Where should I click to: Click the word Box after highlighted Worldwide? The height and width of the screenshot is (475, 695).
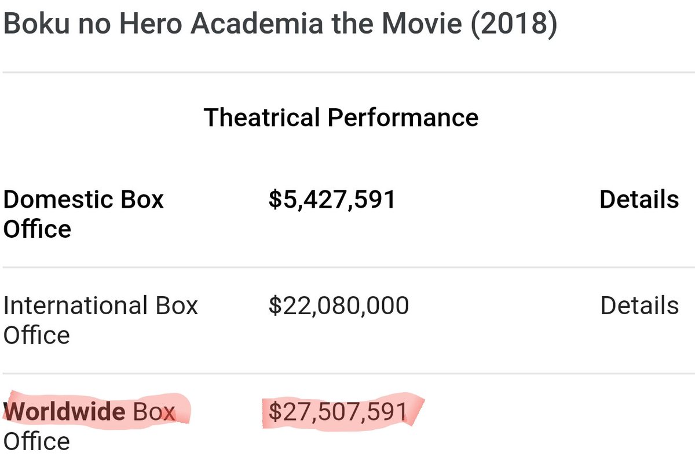[x=153, y=412]
